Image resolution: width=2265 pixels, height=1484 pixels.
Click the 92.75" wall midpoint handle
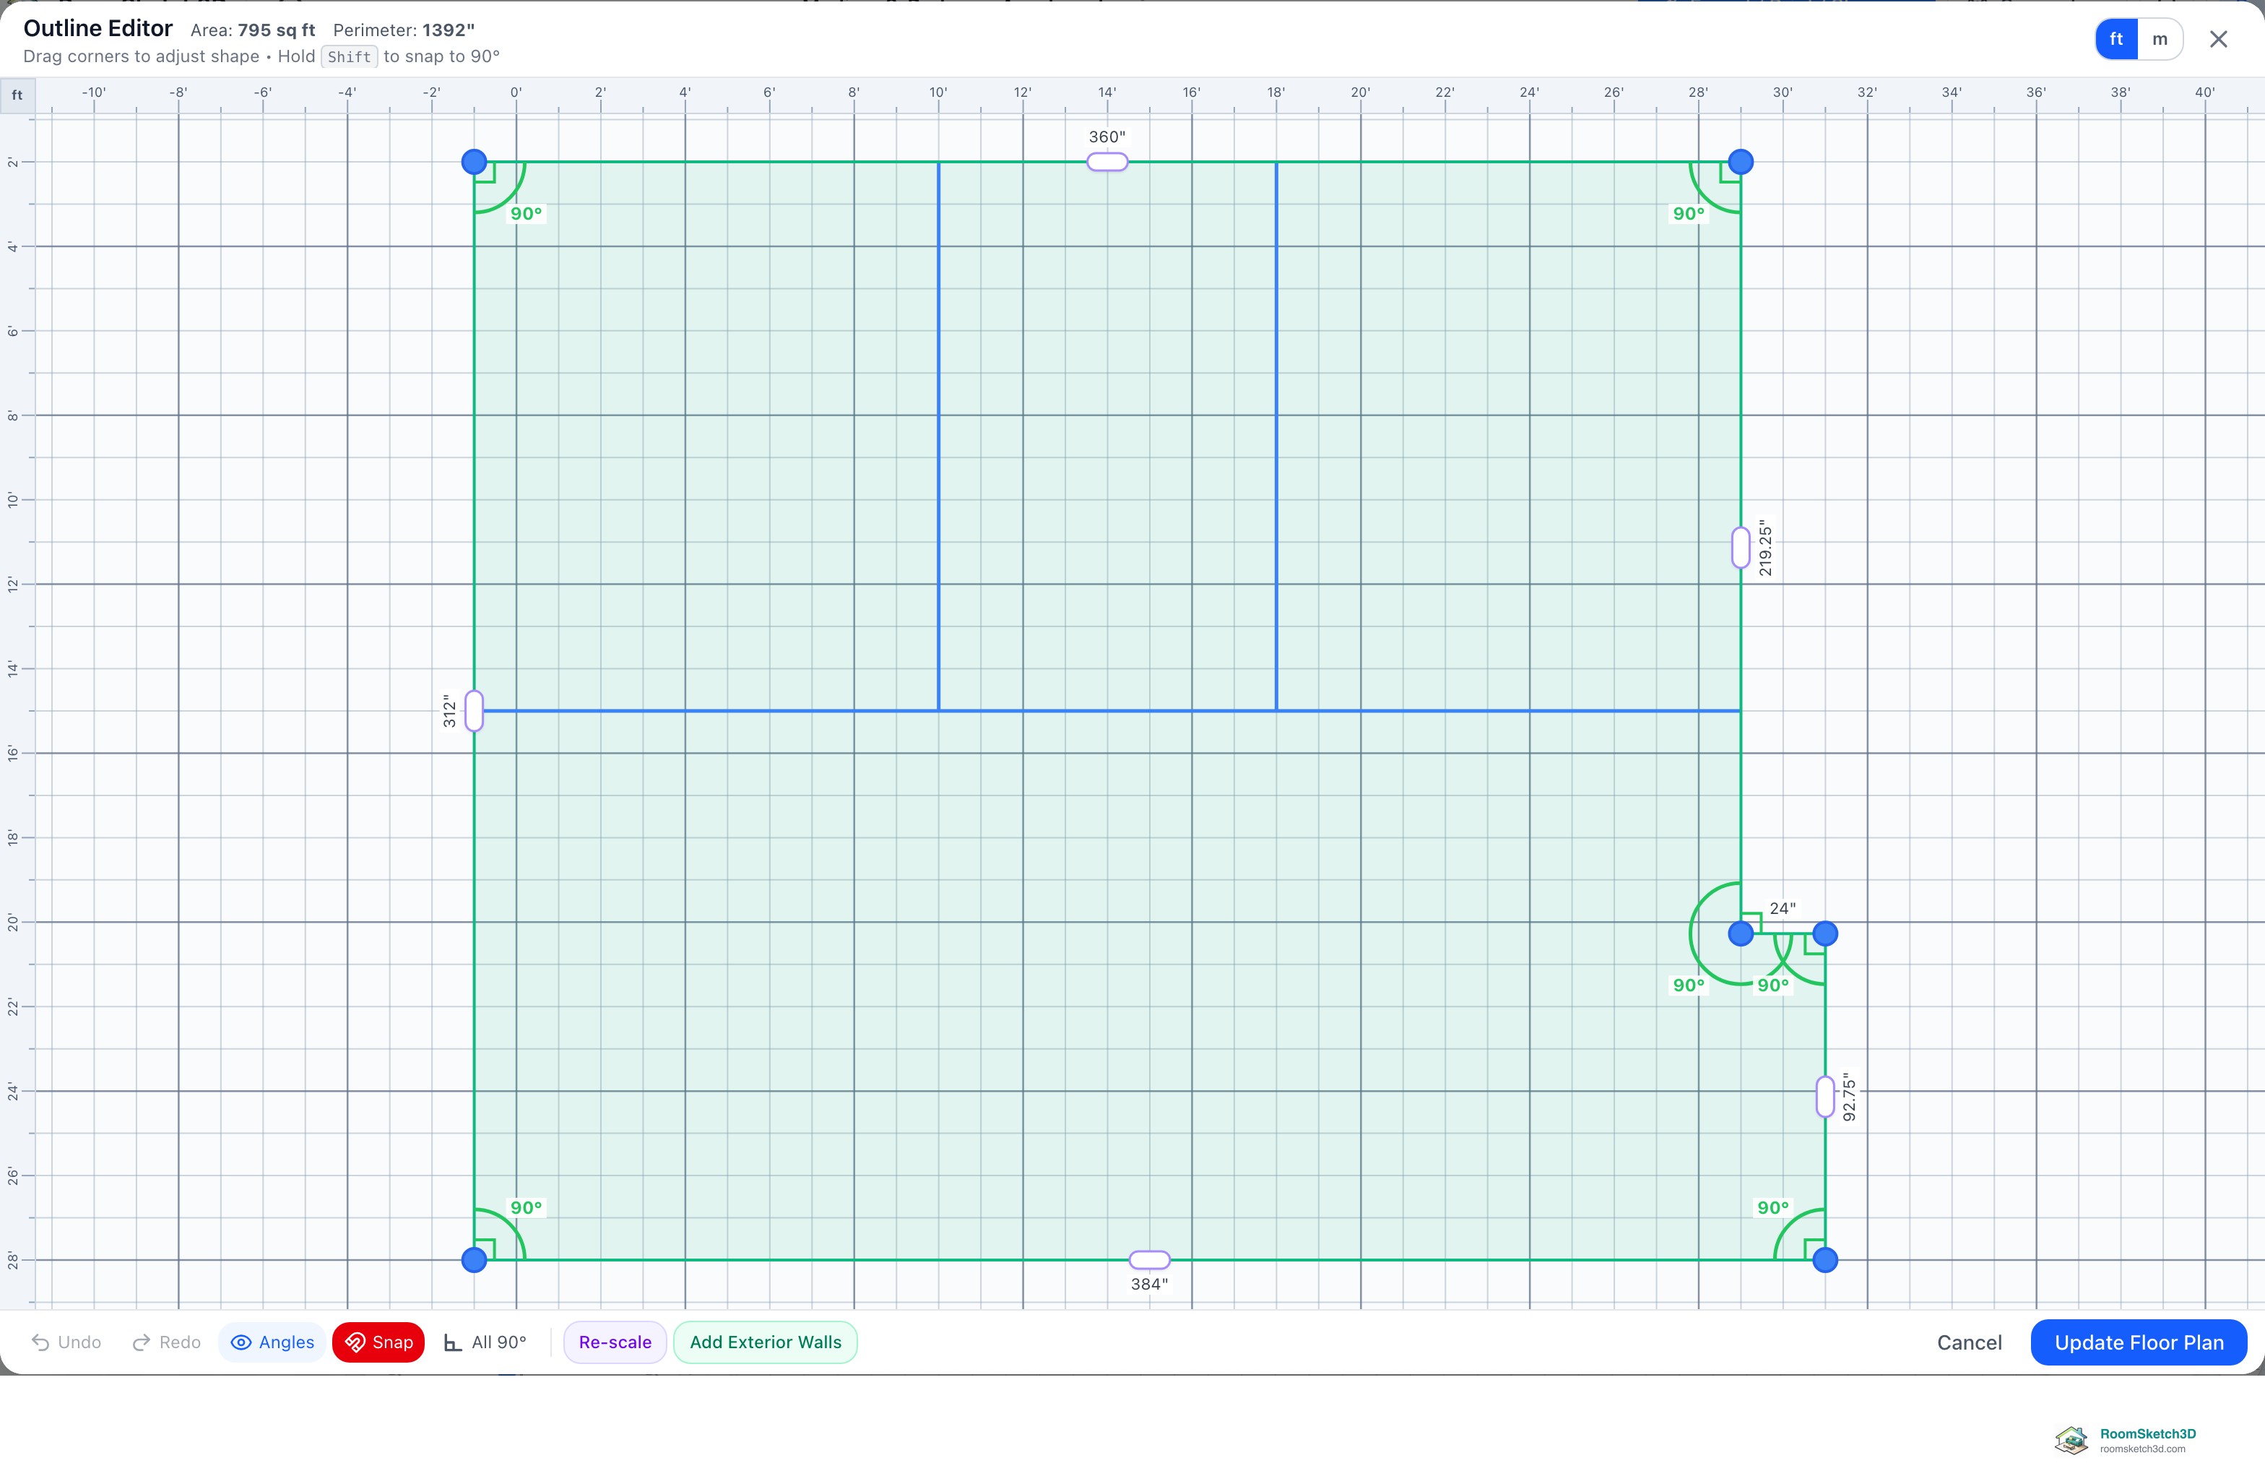(1824, 1097)
